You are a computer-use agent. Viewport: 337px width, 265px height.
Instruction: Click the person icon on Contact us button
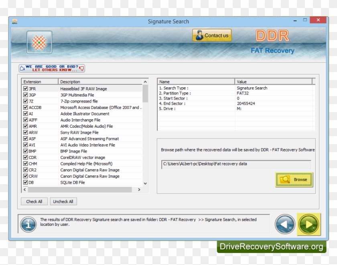point(199,35)
